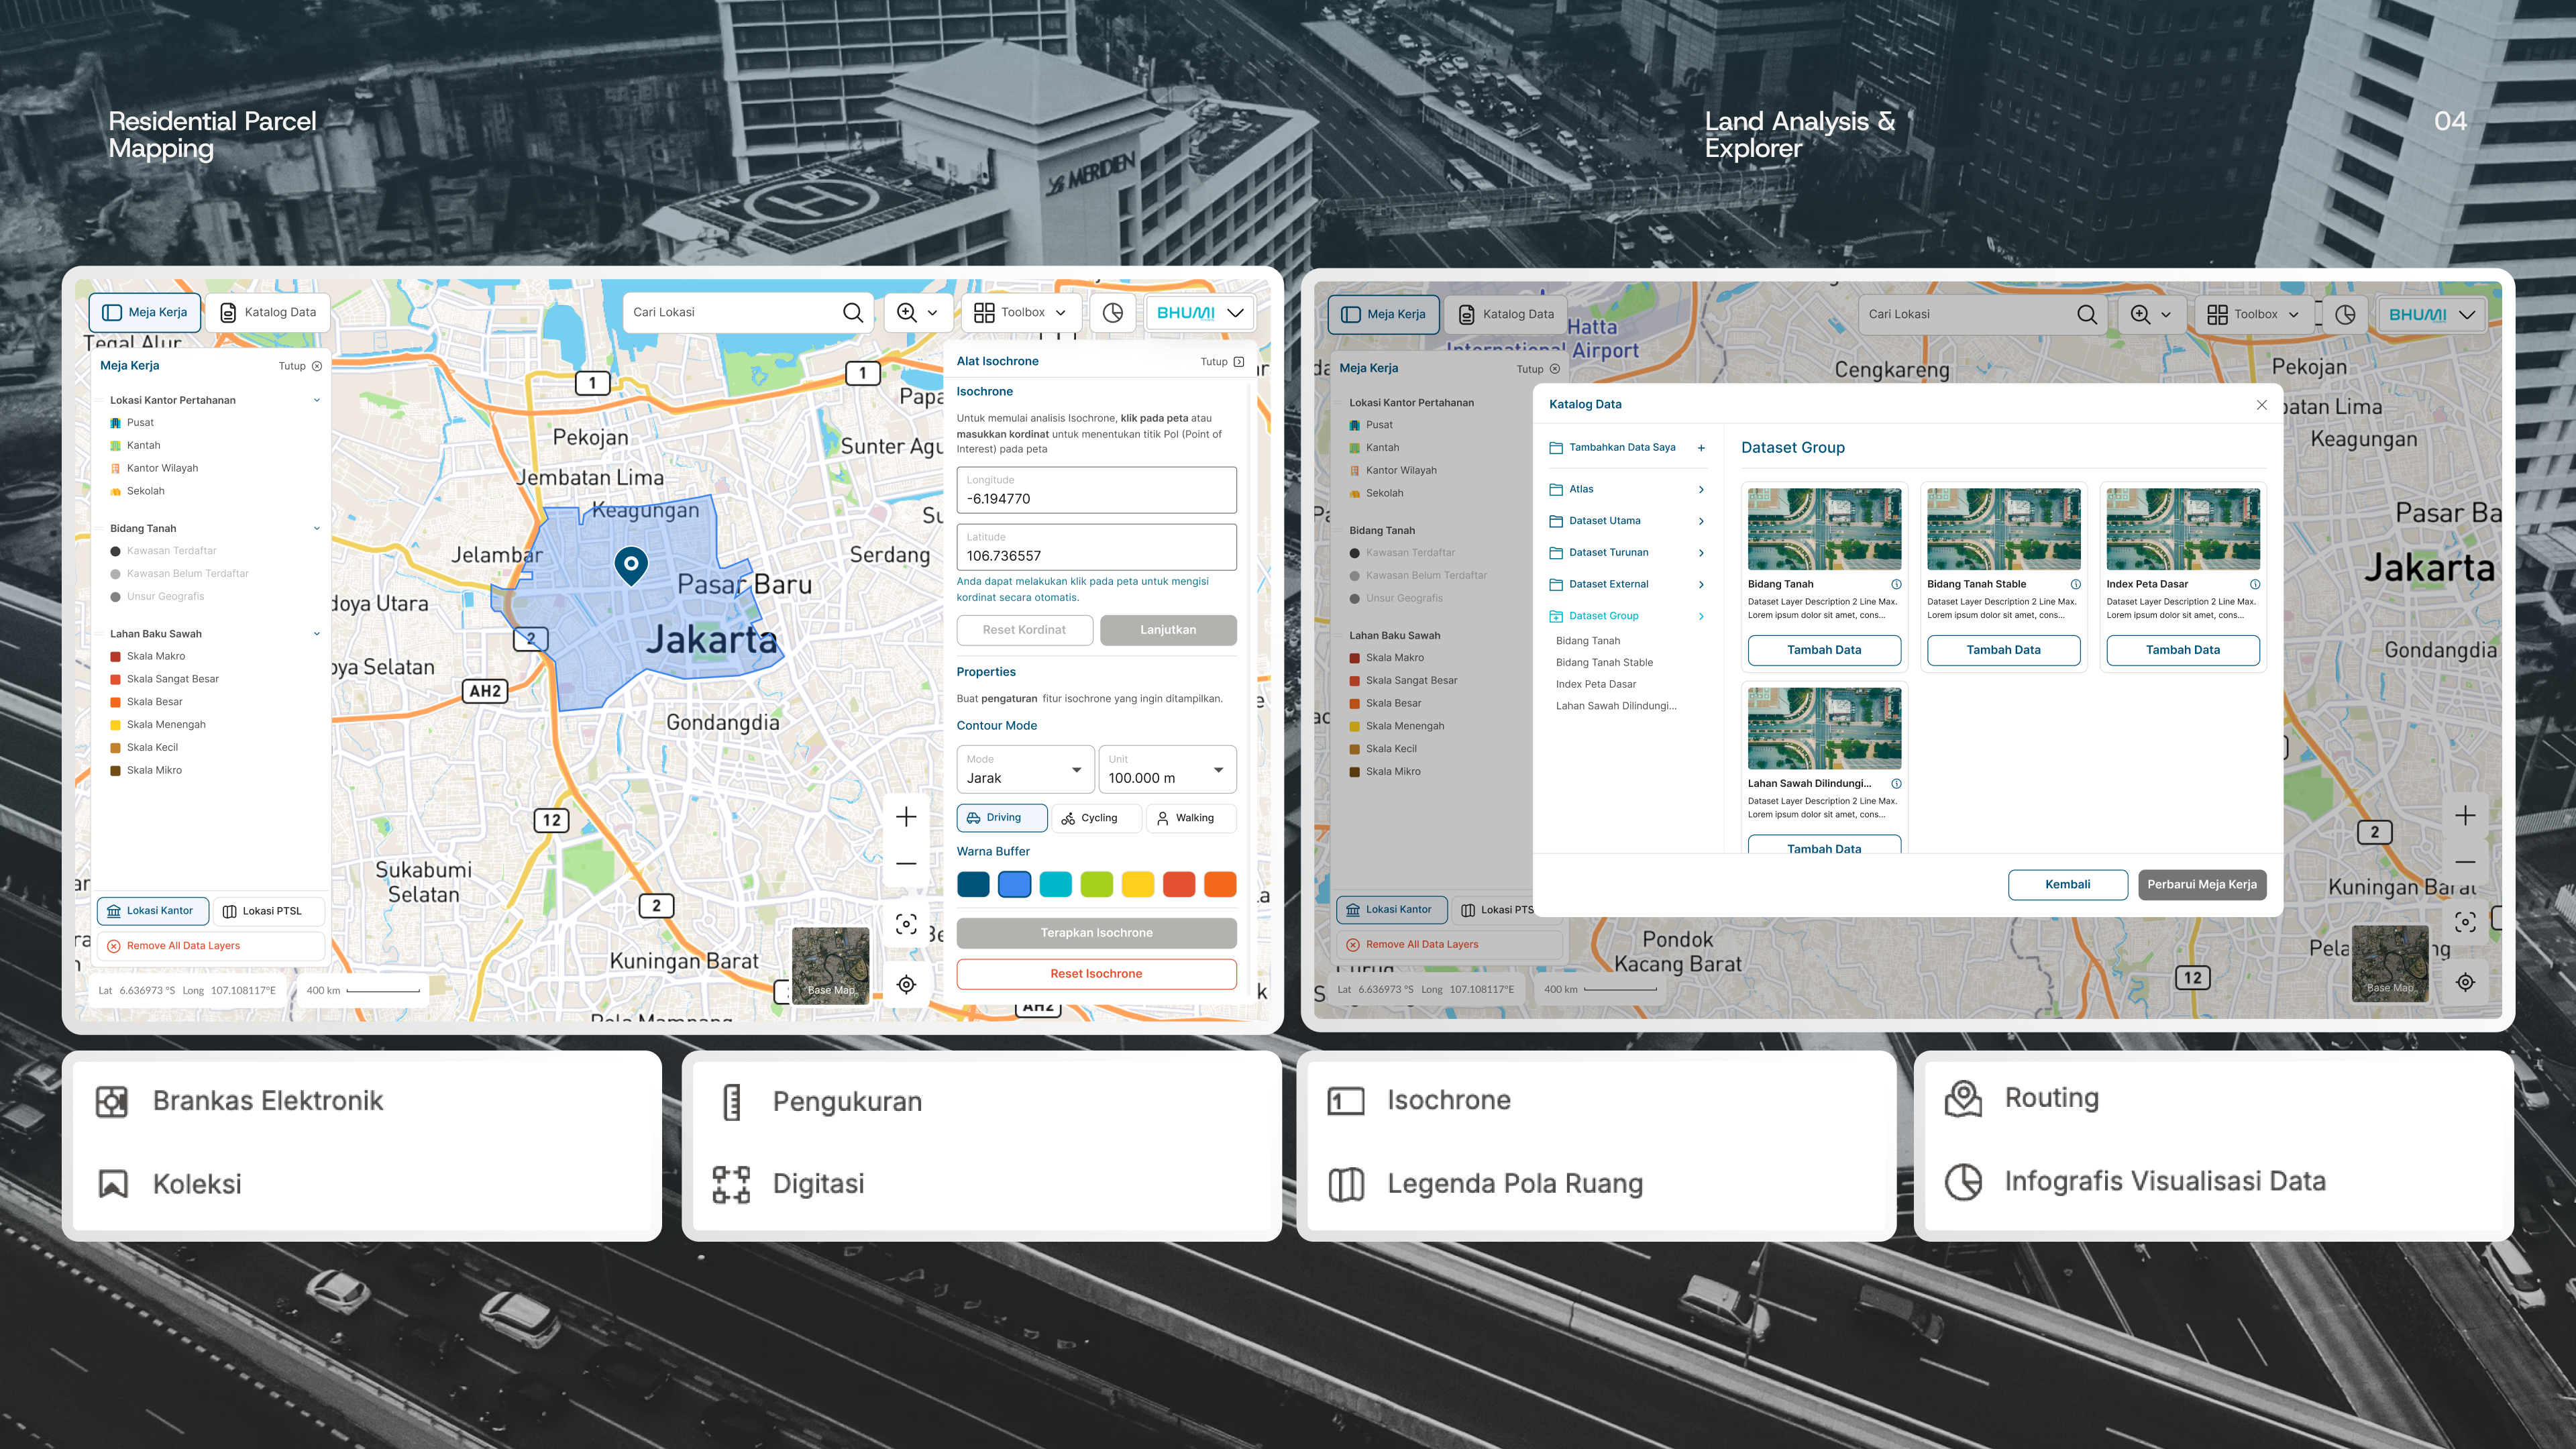Open the Mode Jarak dropdown
Image resolution: width=2576 pixels, height=1449 pixels.
click(1024, 769)
